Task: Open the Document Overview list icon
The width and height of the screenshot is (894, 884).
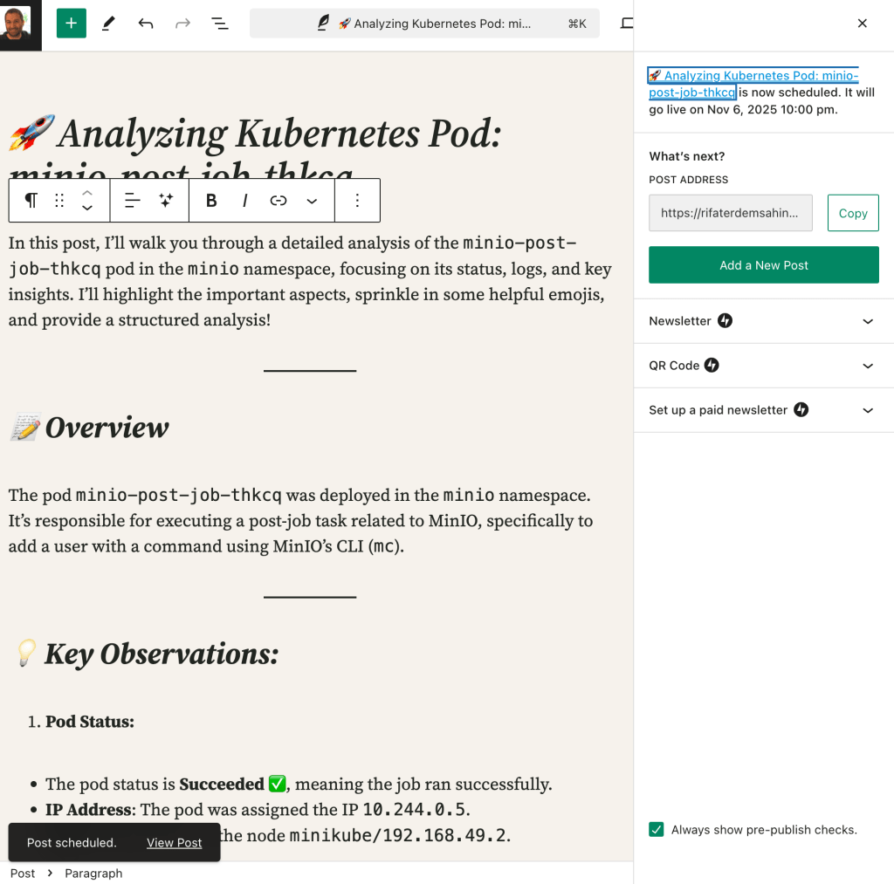Action: coord(219,24)
